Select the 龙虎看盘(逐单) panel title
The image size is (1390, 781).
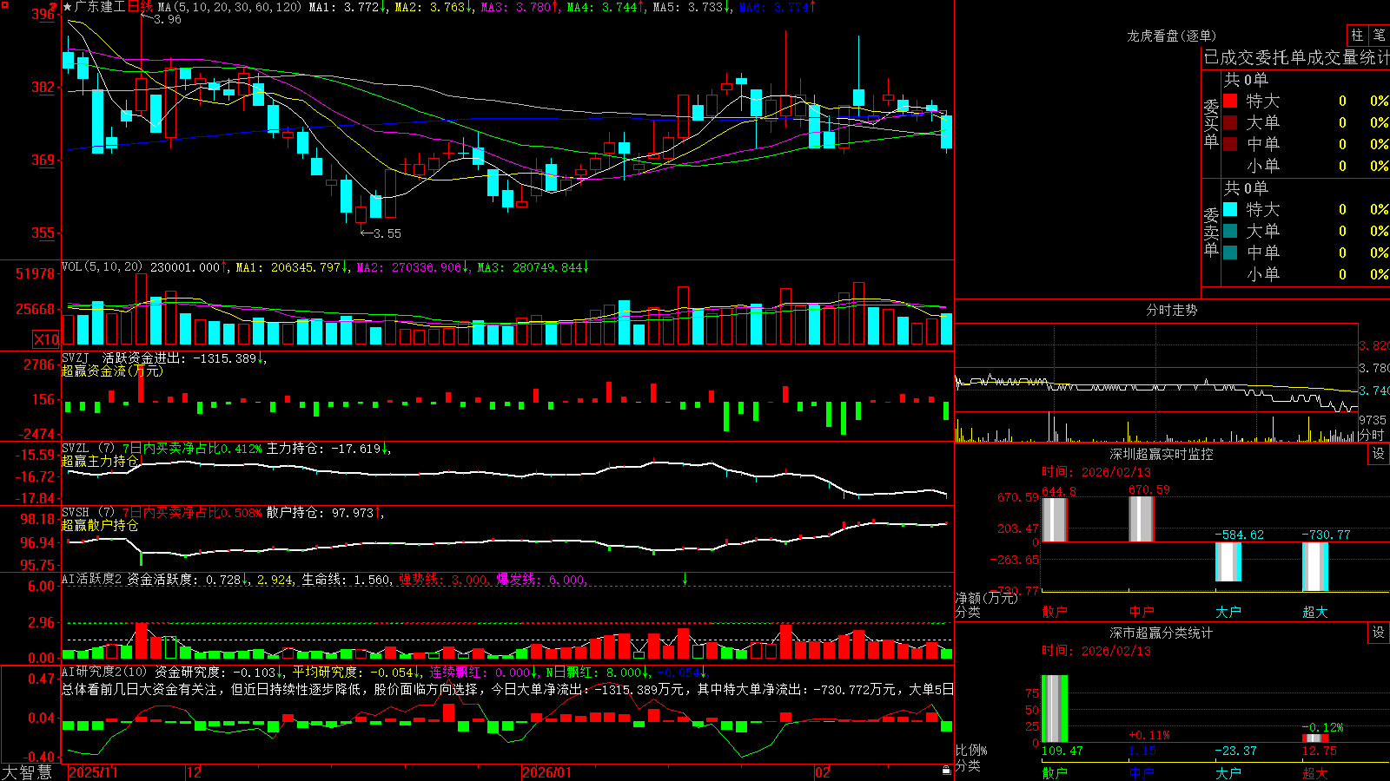(1171, 36)
